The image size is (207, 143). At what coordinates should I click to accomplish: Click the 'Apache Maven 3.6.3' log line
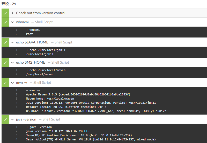coord(78,94)
